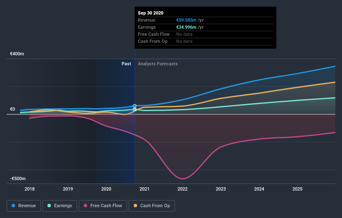342x218 pixels.
Task: Click the teal Earnings legend dot
Action: pyautogui.click(x=49, y=206)
